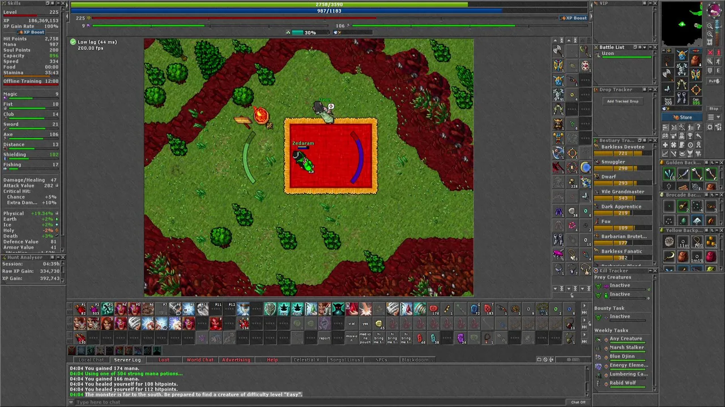The height and width of the screenshot is (407, 725).
Task: Click the Stop button near equipment
Action: coord(714,109)
